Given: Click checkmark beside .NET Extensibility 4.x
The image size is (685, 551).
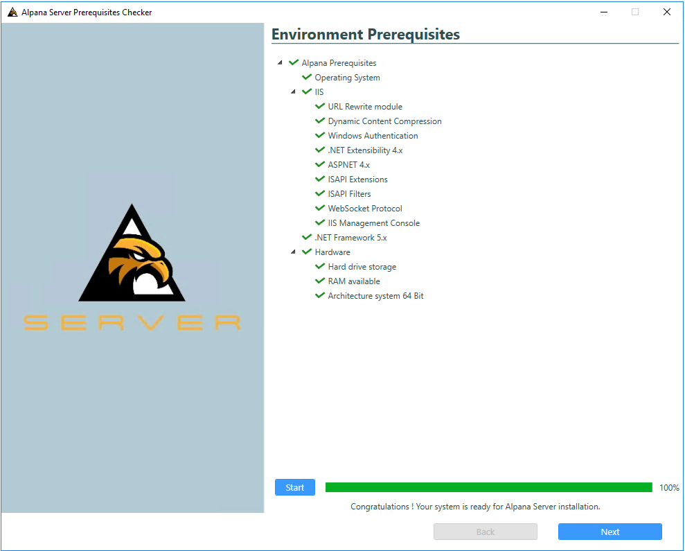Looking at the screenshot, I should pos(320,150).
